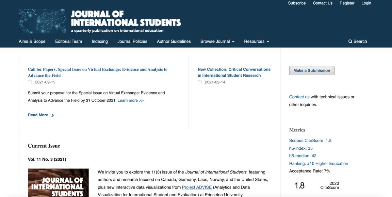This screenshot has height=197, width=392.
Task: Click the 2021-09-14 date text
Action: [x=215, y=82]
